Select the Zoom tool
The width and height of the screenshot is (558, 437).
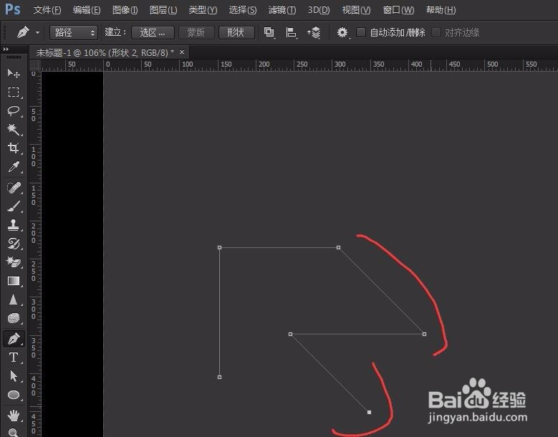pos(14,433)
